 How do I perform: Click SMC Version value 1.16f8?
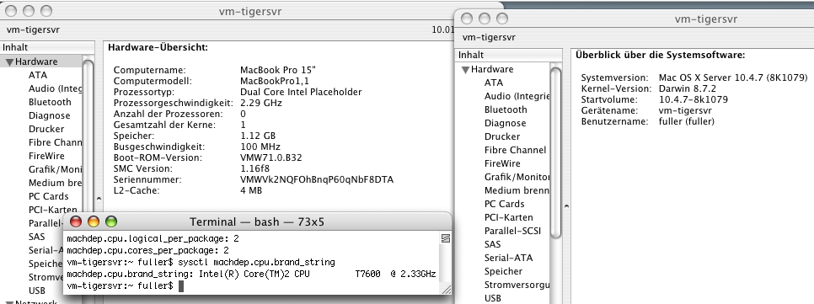coord(254,168)
